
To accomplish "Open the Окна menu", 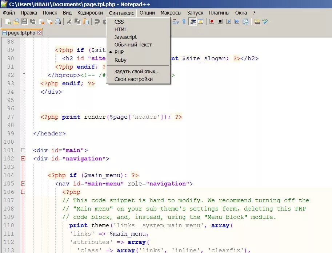I will point(241,13).
